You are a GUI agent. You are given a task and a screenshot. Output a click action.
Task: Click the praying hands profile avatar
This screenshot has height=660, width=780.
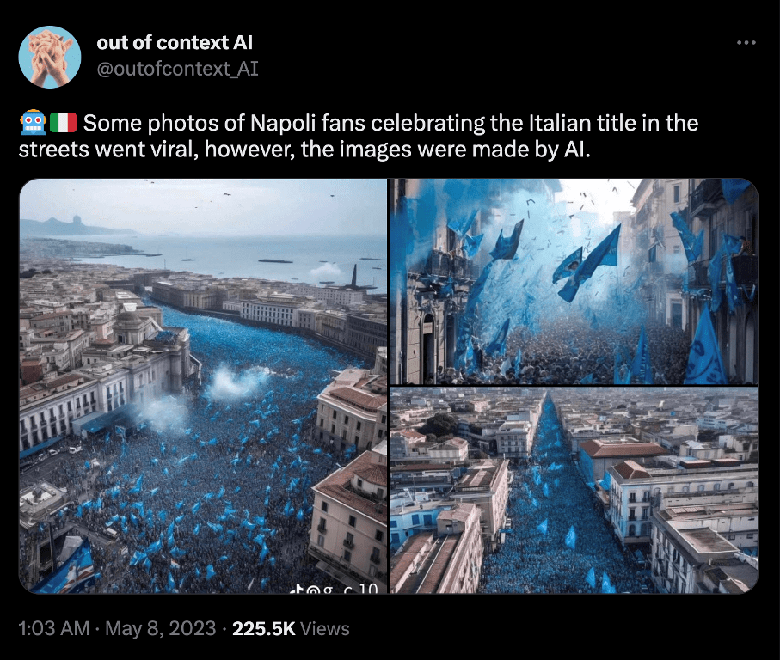click(x=50, y=58)
